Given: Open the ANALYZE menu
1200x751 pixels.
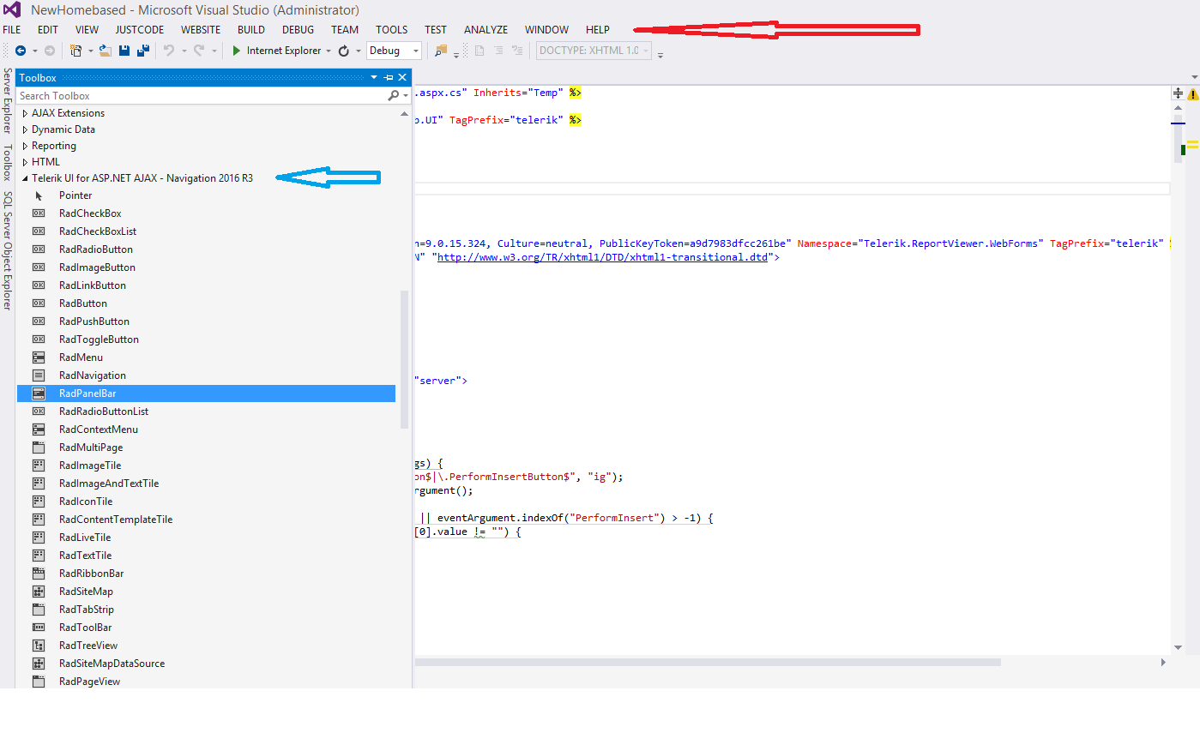Looking at the screenshot, I should [486, 29].
